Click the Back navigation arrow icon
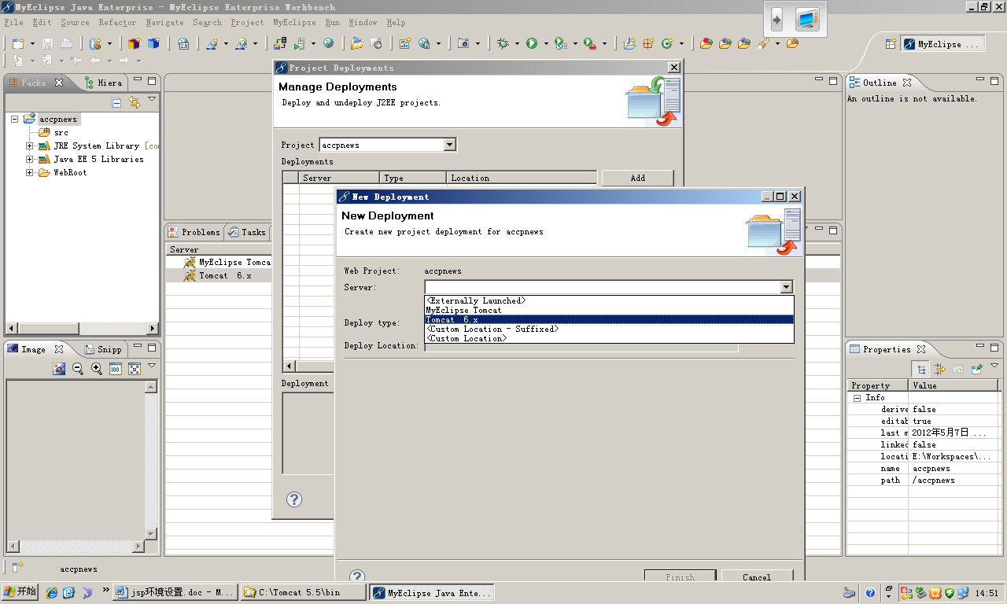The width and height of the screenshot is (1007, 604). pyautogui.click(x=95, y=61)
